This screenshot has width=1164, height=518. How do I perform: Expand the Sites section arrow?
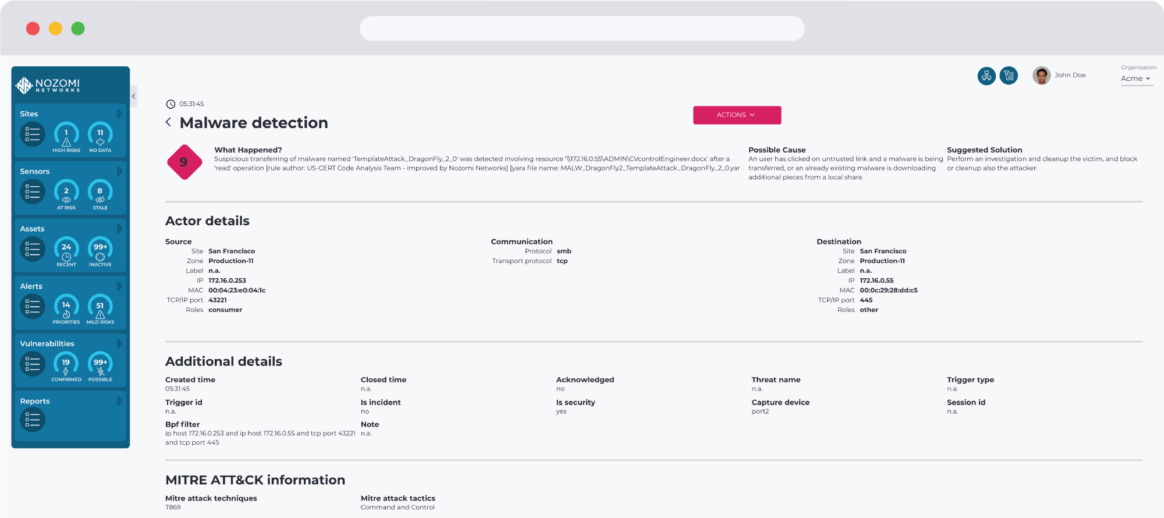[119, 114]
